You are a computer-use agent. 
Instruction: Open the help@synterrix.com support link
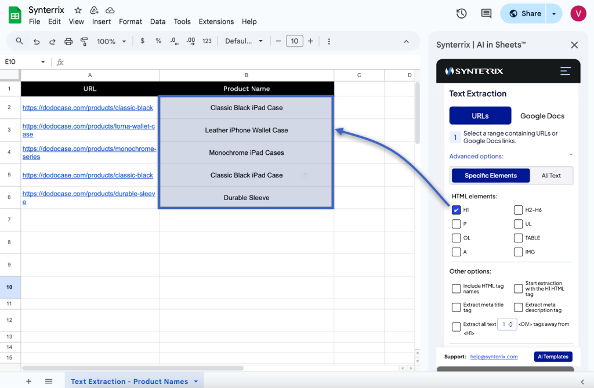(x=494, y=357)
